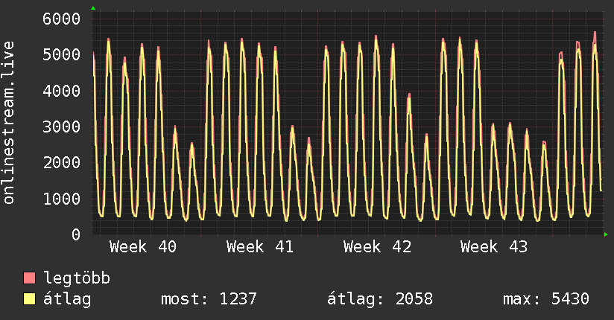
Task: Click the Week 41 axis label
Action: coord(260,247)
